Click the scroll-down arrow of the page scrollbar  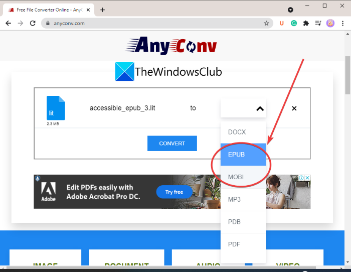[347, 262]
